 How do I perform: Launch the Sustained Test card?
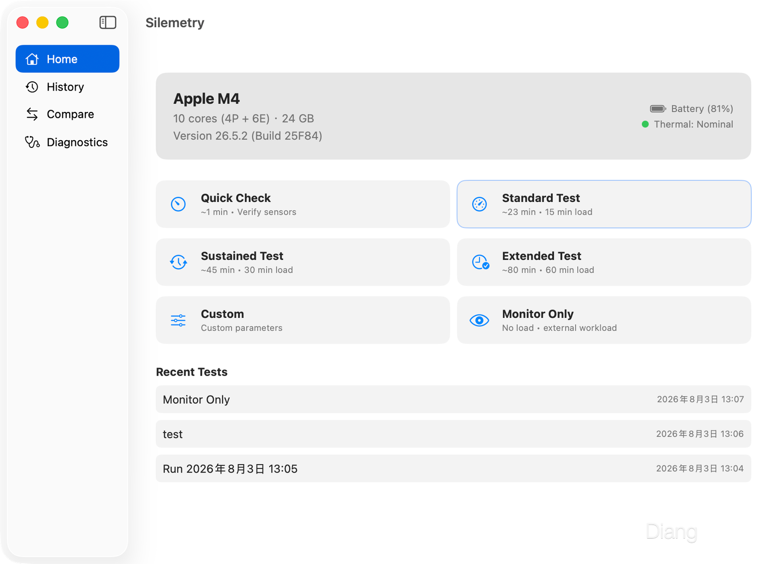303,262
